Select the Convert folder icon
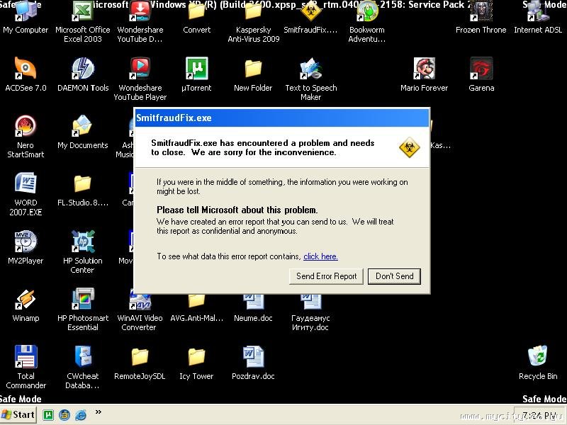Screen dimensions: 567x425 pyautogui.click(x=197, y=17)
